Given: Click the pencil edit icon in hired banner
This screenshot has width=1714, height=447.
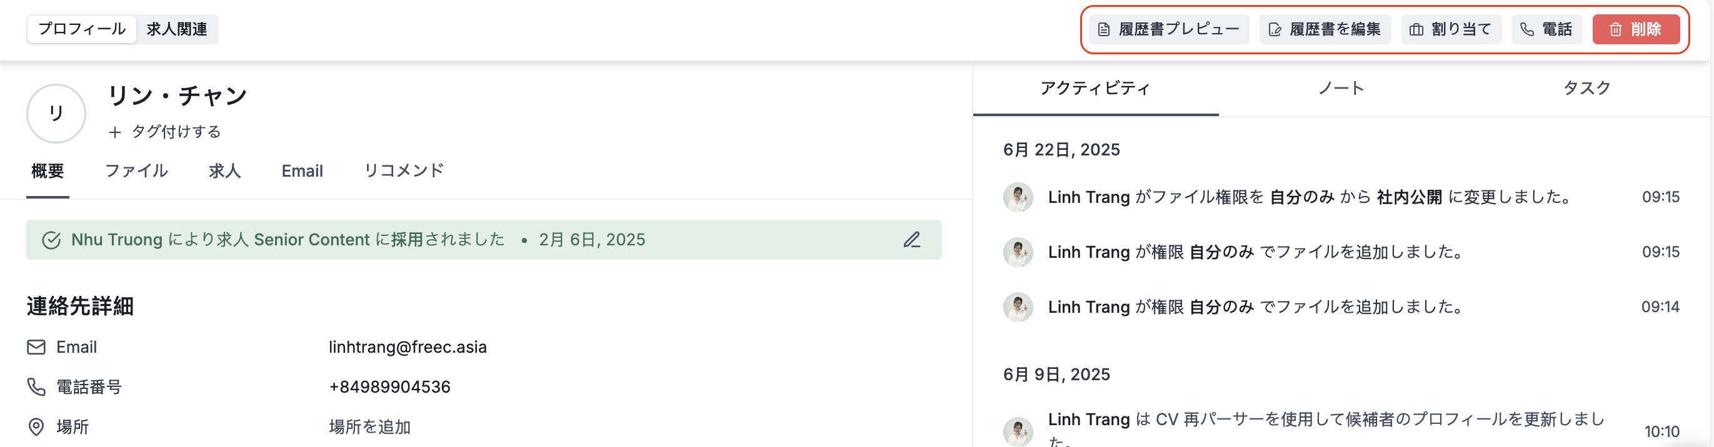Looking at the screenshot, I should click(x=911, y=240).
